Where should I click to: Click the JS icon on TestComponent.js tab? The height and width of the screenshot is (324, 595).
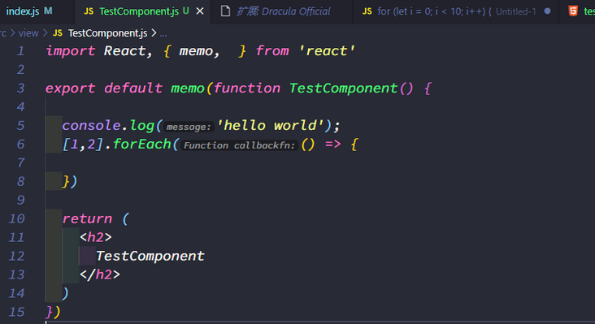[89, 11]
